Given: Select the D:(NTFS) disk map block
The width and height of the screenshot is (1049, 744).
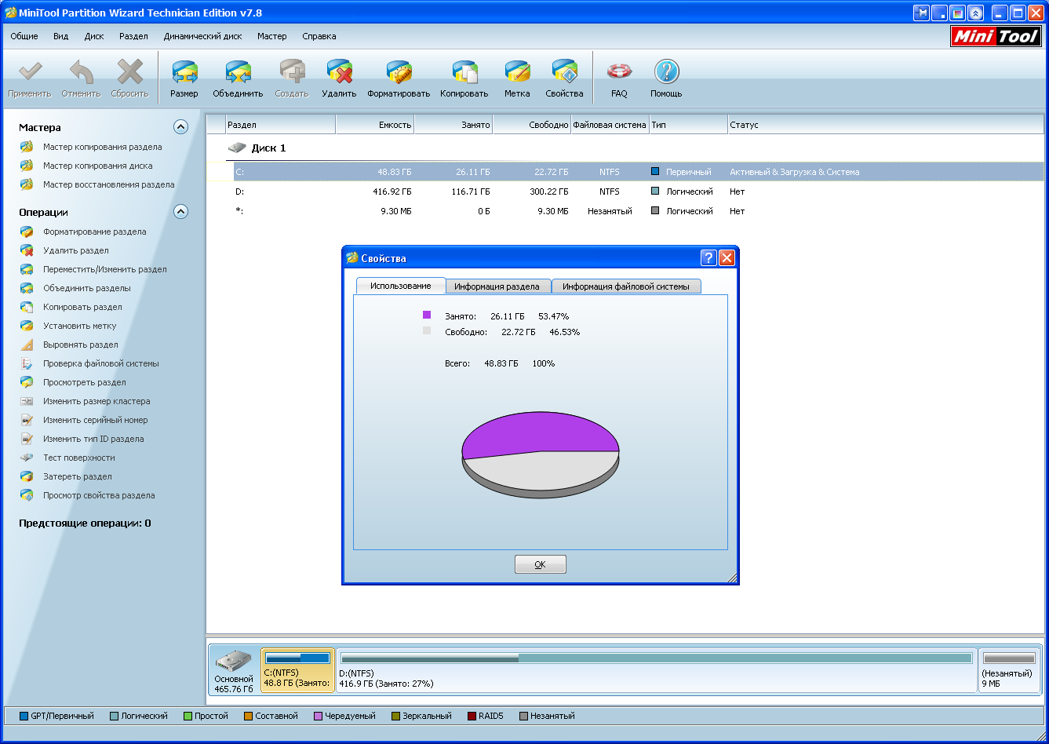Looking at the screenshot, I should coord(657,671).
